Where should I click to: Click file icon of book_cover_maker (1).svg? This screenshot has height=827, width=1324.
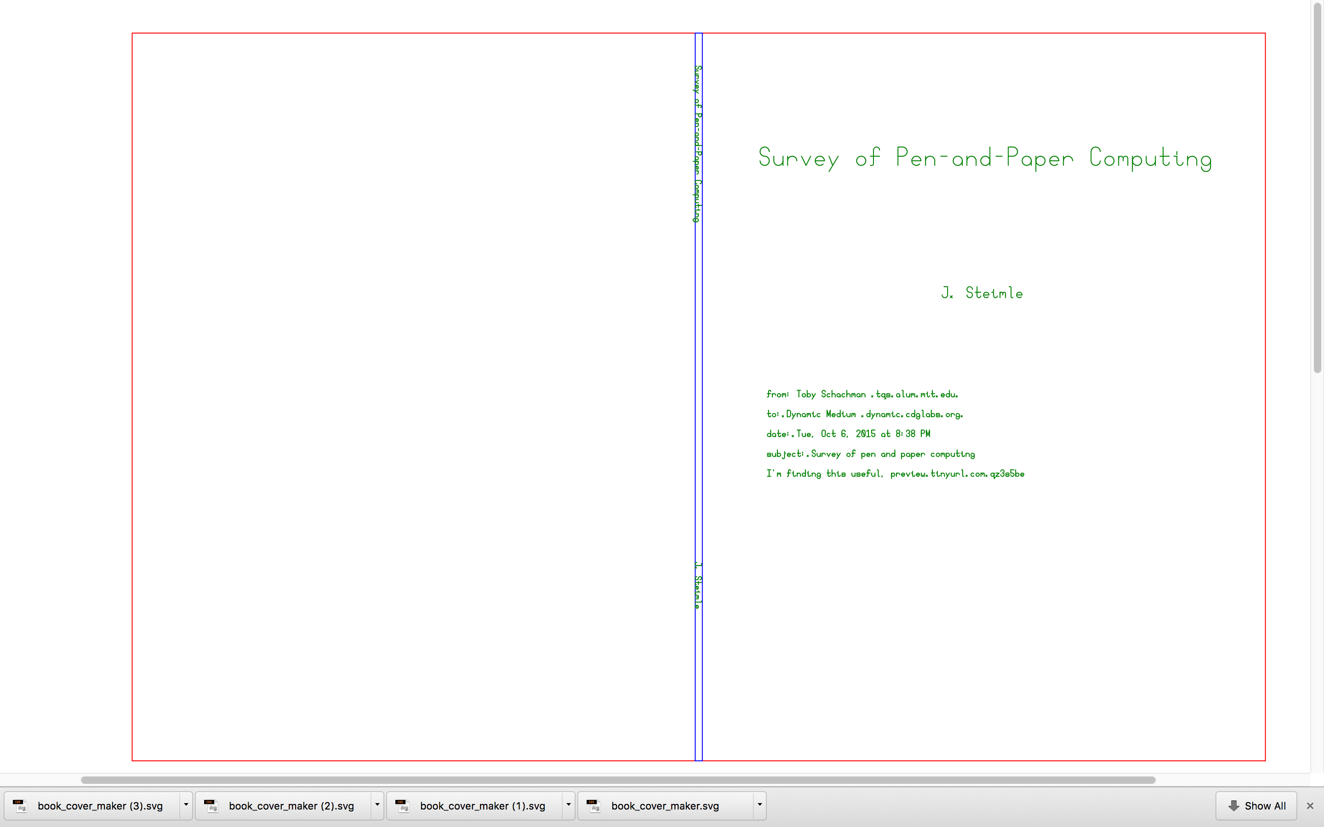click(x=402, y=806)
